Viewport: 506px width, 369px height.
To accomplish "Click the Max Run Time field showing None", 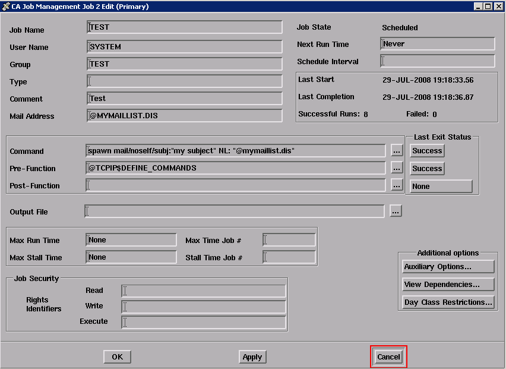I will point(131,239).
